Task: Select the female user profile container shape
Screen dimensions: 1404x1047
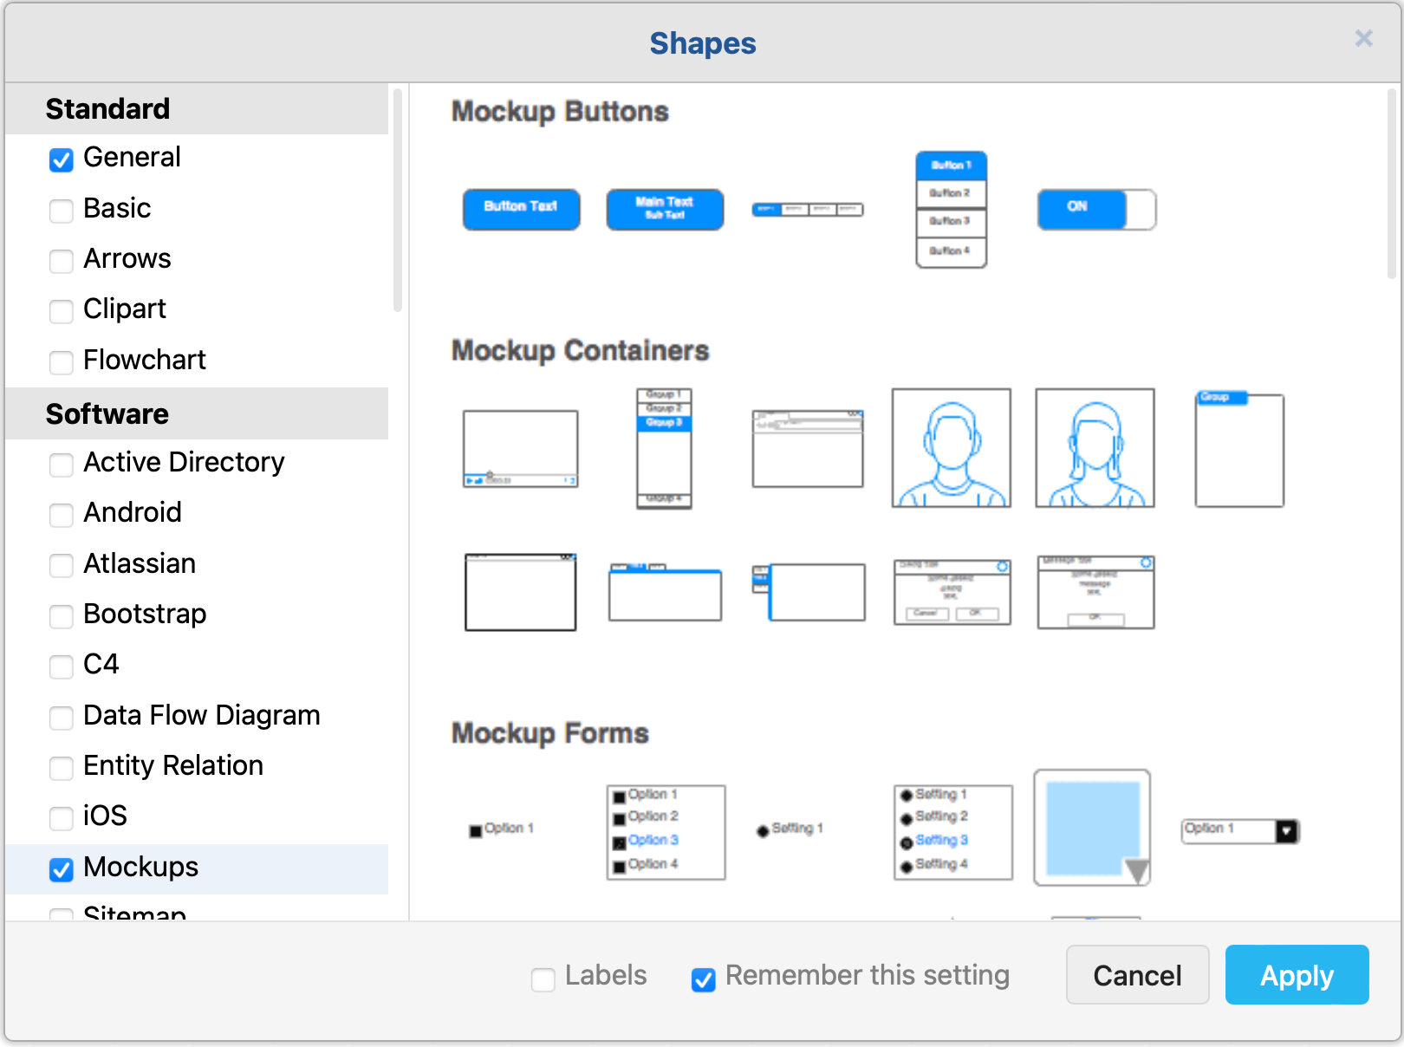Action: pos(1095,448)
